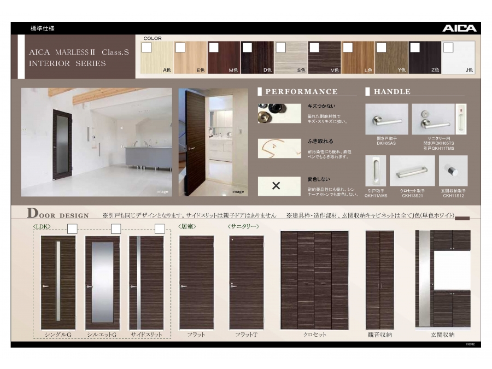Image resolution: width=492 pixels, height=369 pixels.
Task: Click the INTERIOR SERIES subtitle text
Action: pyautogui.click(x=67, y=63)
